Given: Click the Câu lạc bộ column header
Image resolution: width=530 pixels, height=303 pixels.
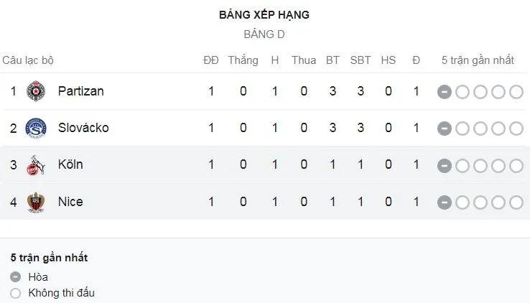Looking at the screenshot, I should [x=28, y=60].
